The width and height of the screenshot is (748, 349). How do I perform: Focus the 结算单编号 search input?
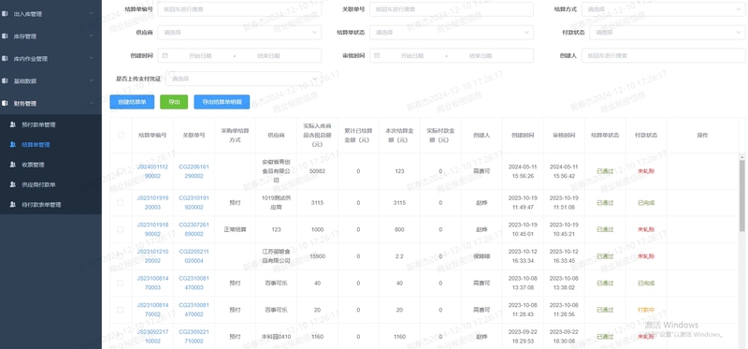tap(239, 9)
